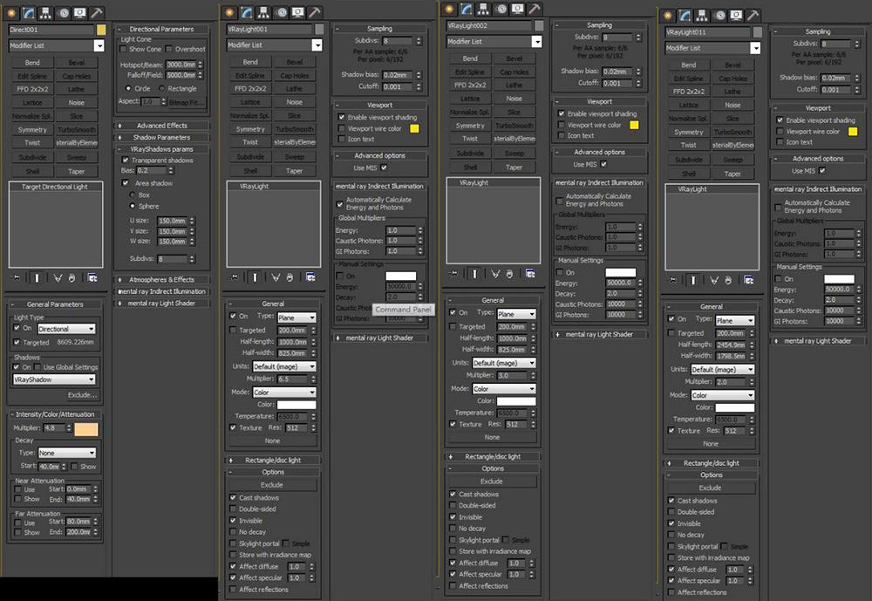The height and width of the screenshot is (601, 872).
Task: Configure modifier sets in VRayLight011 panel
Action: point(748,280)
